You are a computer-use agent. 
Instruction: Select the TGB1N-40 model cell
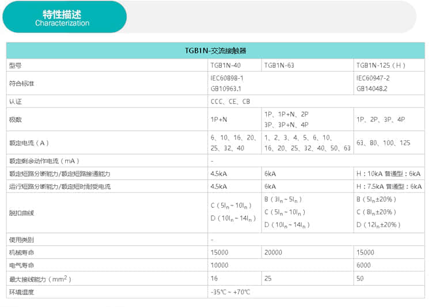pyautogui.click(x=225, y=66)
